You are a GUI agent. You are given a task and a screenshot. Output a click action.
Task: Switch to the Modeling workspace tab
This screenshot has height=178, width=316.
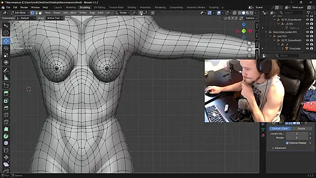(x=71, y=7)
